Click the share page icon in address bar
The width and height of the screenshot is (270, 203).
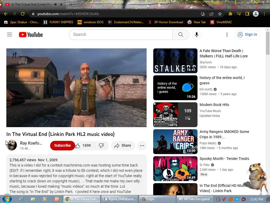211,14
